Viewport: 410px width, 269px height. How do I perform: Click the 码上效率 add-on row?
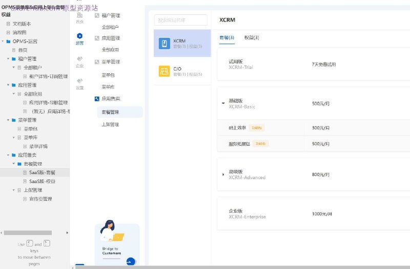click(x=314, y=128)
